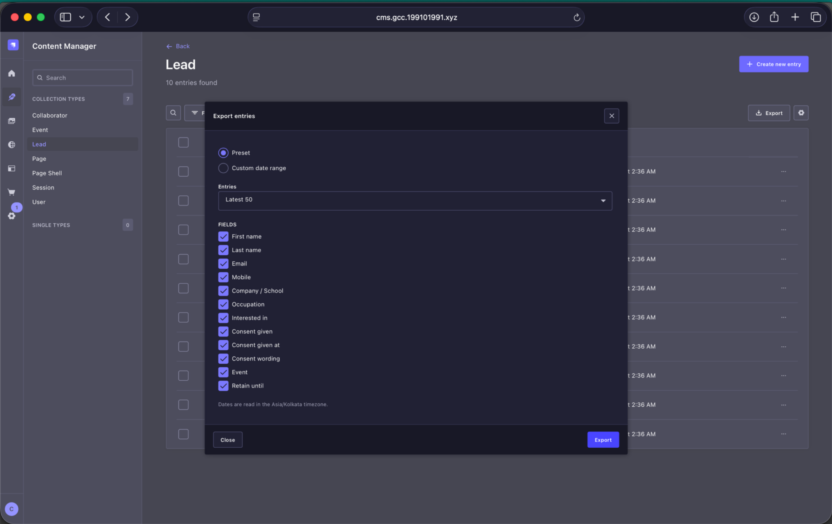Open the Entries dropdown showing Latest 50

(415, 201)
